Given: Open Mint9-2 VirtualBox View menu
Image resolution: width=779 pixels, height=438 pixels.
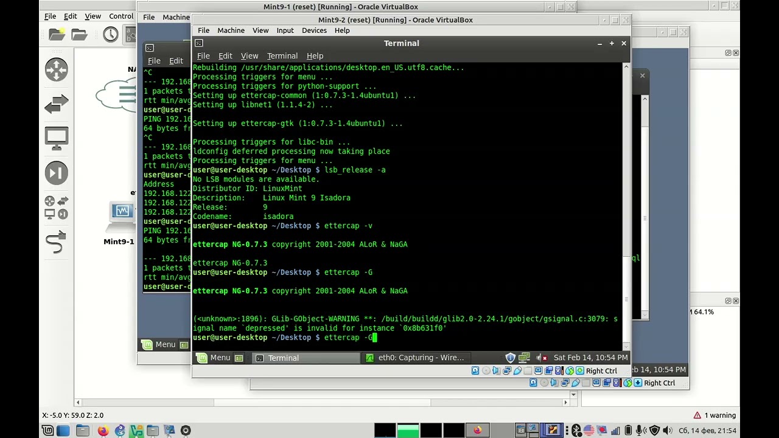Looking at the screenshot, I should [260, 30].
